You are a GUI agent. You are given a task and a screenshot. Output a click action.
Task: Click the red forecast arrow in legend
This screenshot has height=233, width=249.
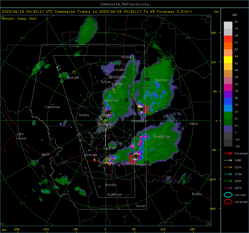point(228,153)
